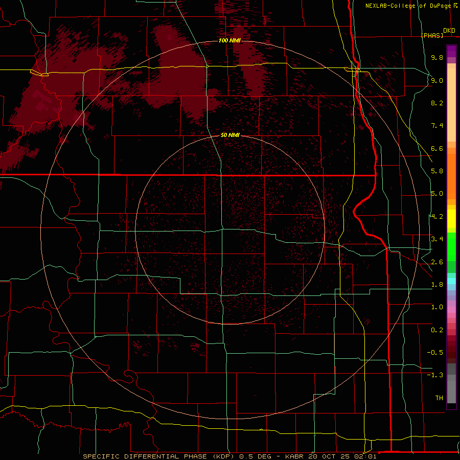
Task: Select the 1.0 scale value
Action: 437,307
